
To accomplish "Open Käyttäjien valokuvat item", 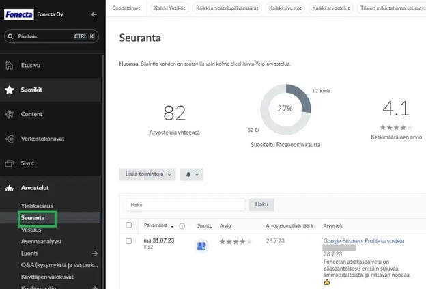I will (x=47, y=277).
